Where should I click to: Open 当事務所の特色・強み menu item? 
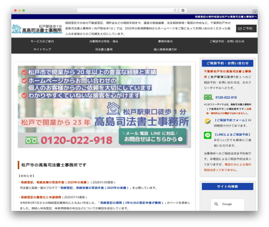[x=104, y=41]
